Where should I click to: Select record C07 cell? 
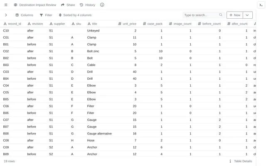tap(12, 120)
